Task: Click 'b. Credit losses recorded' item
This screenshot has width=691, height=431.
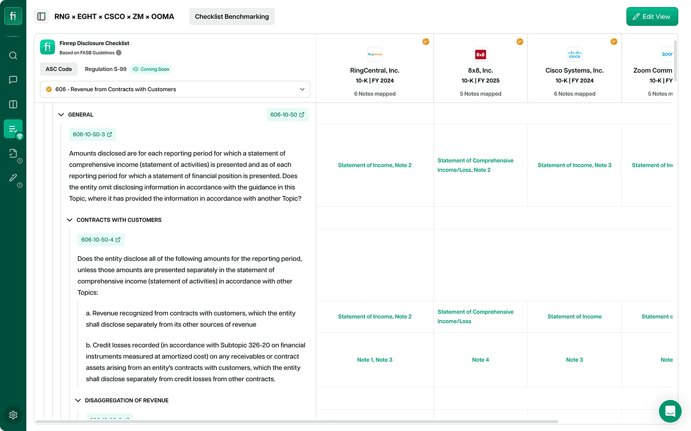Action: (x=196, y=362)
